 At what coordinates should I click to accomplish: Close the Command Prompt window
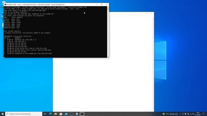tap(106, 5)
